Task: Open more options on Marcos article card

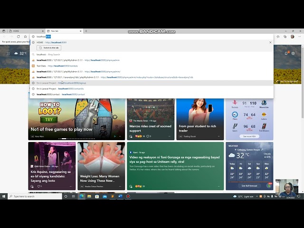Action: pos(170,136)
